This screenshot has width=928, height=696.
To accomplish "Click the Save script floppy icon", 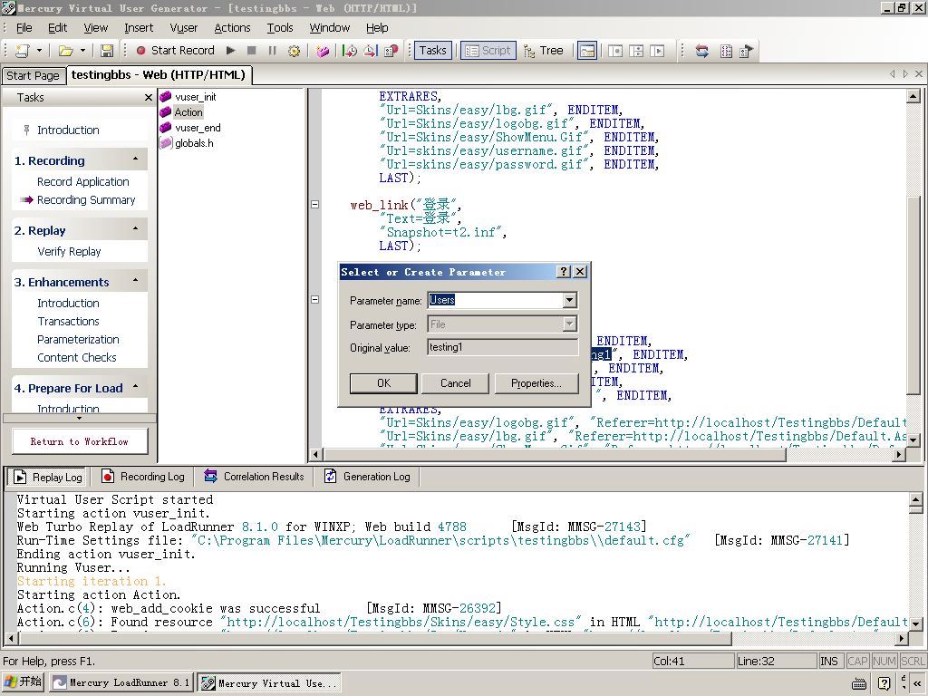I will pos(107,51).
